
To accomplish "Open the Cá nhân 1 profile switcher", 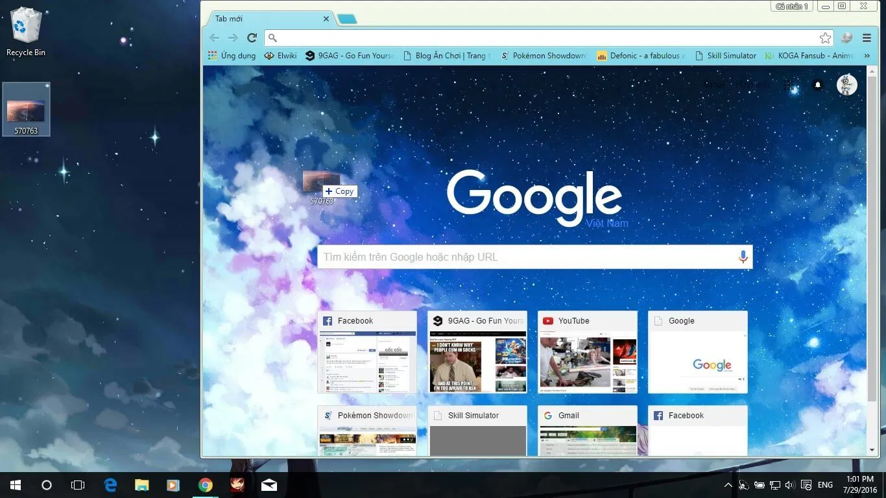I will point(791,6).
